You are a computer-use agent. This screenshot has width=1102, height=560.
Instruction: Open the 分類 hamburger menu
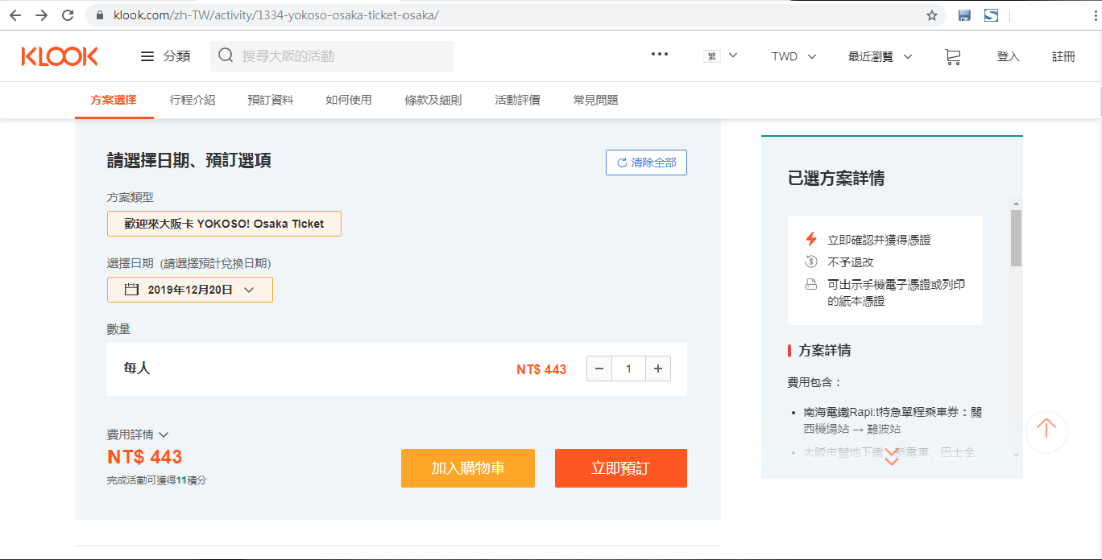(x=165, y=56)
